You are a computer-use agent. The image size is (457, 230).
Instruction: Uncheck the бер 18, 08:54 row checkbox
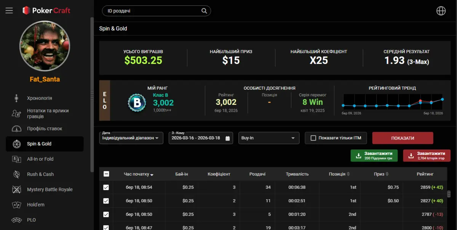tap(106, 187)
